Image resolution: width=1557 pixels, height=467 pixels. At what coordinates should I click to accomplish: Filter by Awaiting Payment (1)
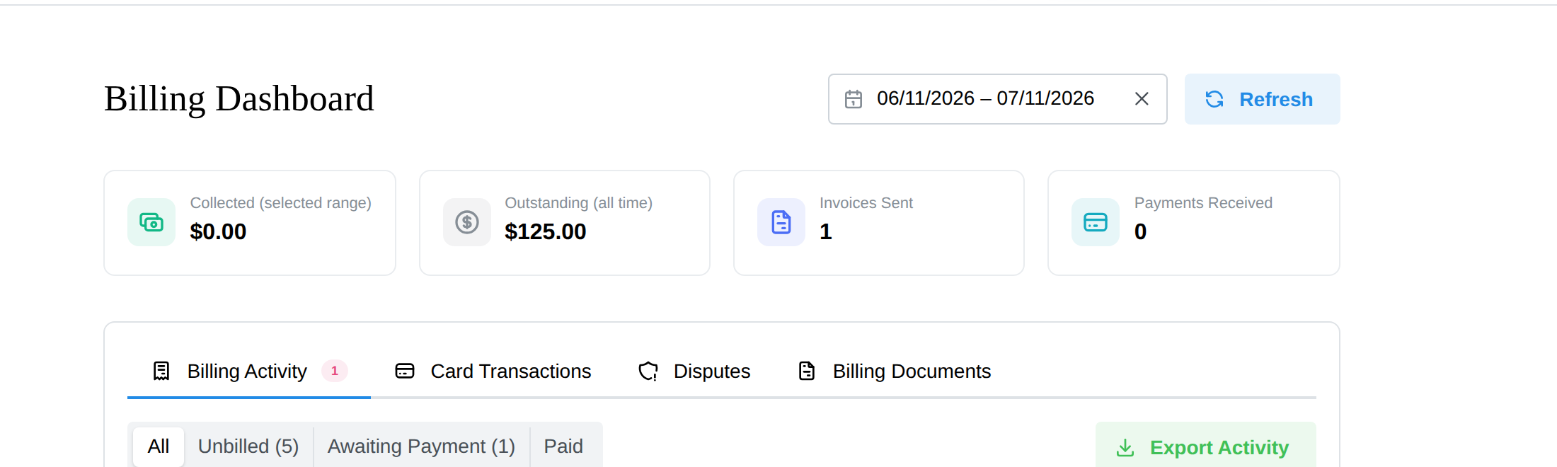(x=421, y=446)
